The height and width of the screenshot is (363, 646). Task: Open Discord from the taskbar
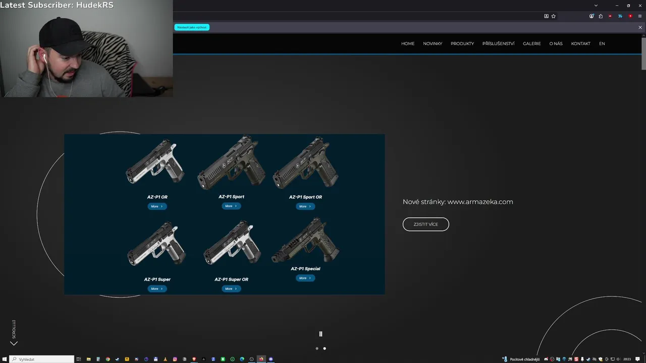(x=271, y=359)
